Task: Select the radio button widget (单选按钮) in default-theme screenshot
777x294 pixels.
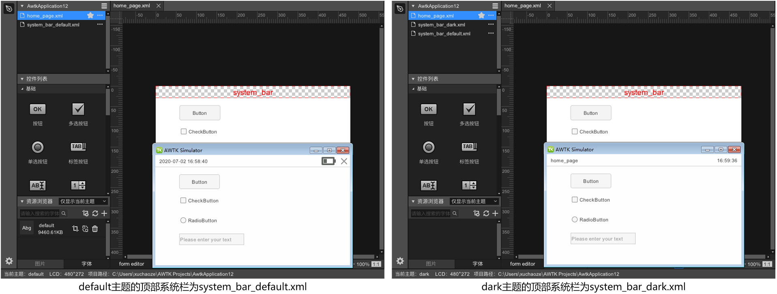Action: 37,147
